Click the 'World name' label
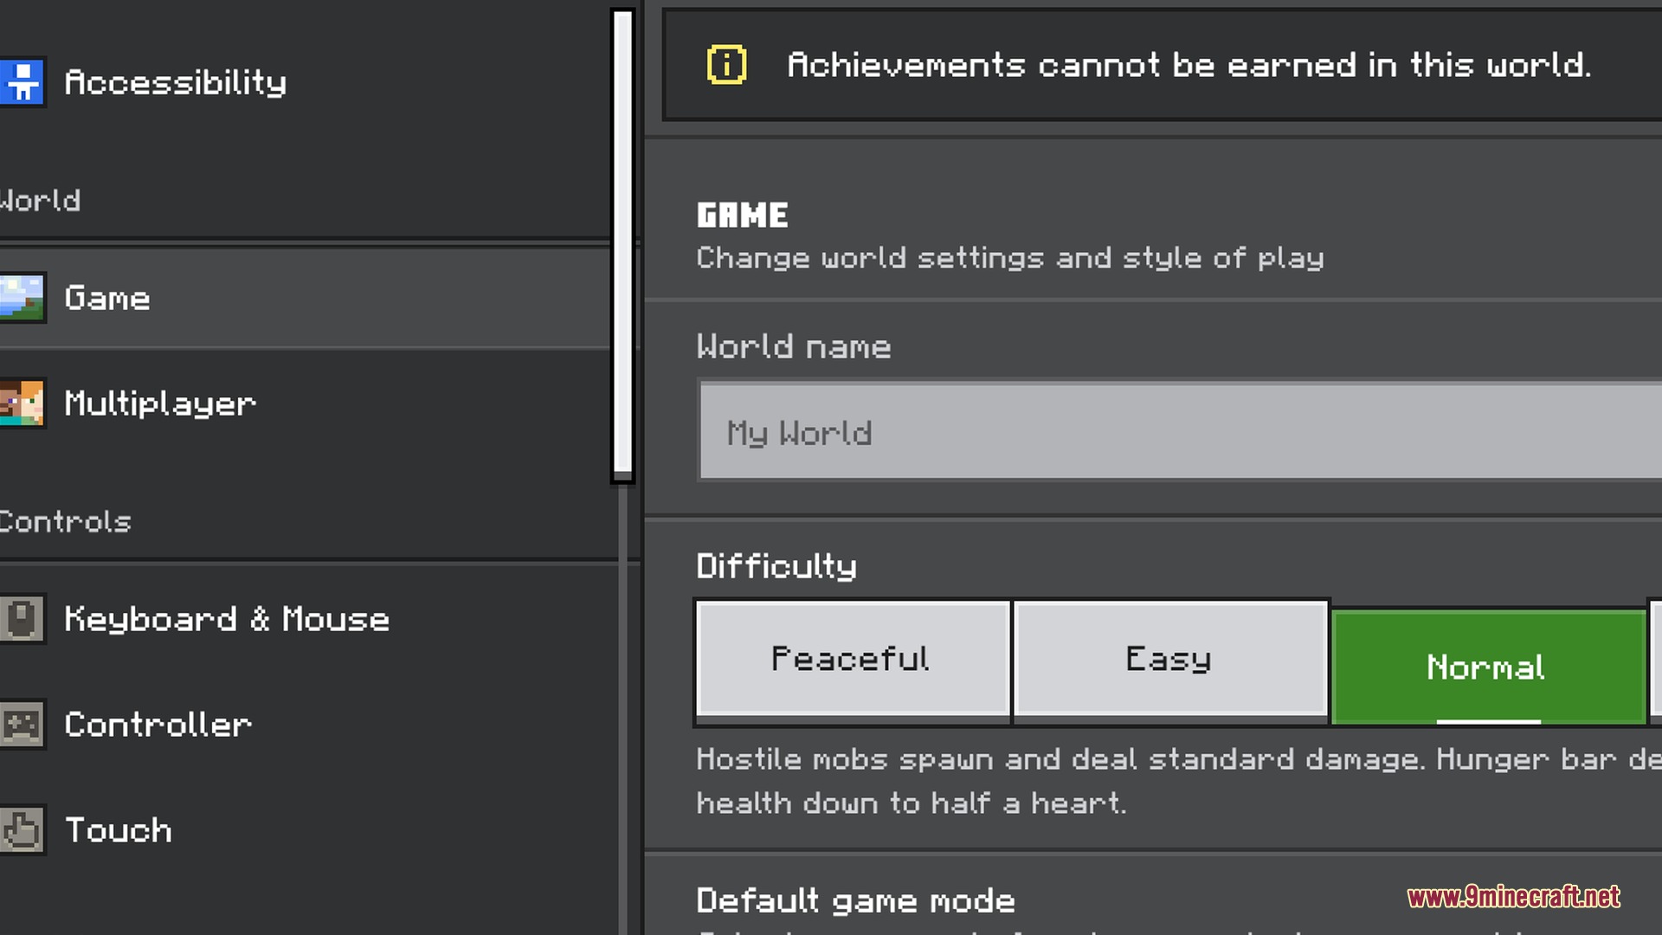Viewport: 1662px width, 935px height. (794, 346)
